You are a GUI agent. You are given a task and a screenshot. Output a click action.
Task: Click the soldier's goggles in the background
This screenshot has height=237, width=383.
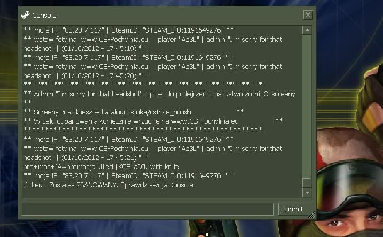click(350, 180)
